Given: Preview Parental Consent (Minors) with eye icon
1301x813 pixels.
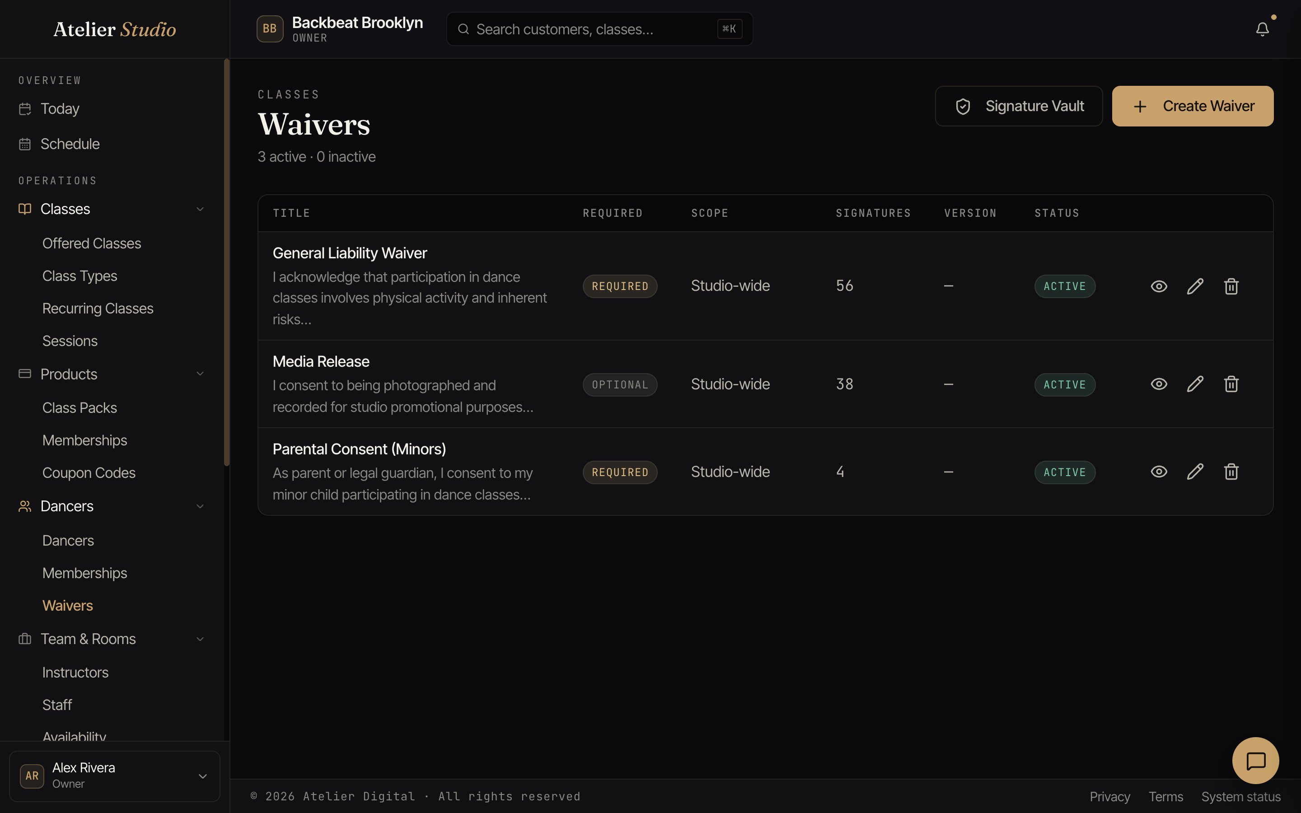Looking at the screenshot, I should pyautogui.click(x=1159, y=472).
